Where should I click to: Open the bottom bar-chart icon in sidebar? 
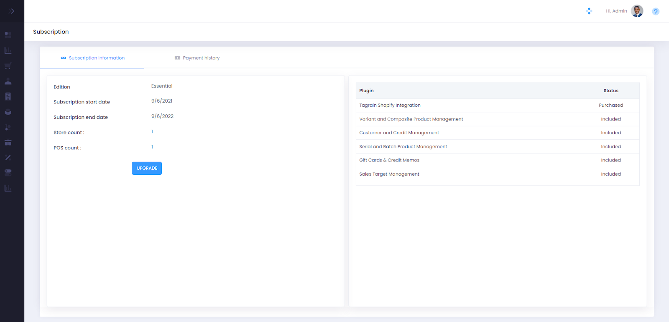click(8, 188)
